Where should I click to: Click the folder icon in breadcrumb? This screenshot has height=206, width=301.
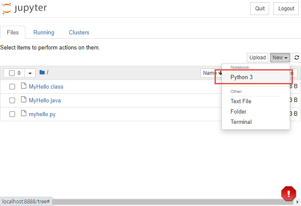(x=42, y=72)
